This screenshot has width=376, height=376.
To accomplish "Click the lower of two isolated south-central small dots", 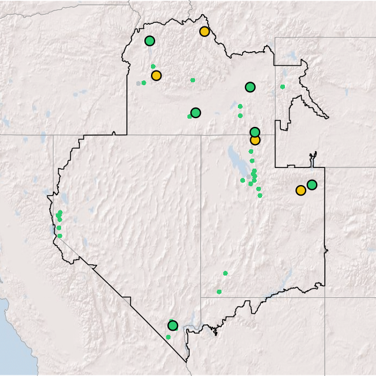I will (x=219, y=292).
